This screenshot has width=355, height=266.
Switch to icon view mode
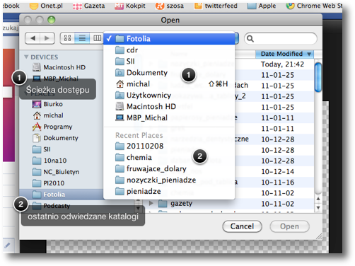tap(67, 38)
